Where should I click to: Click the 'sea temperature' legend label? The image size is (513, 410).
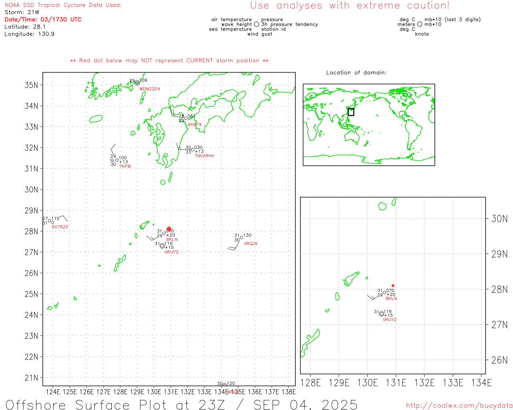[x=230, y=29]
